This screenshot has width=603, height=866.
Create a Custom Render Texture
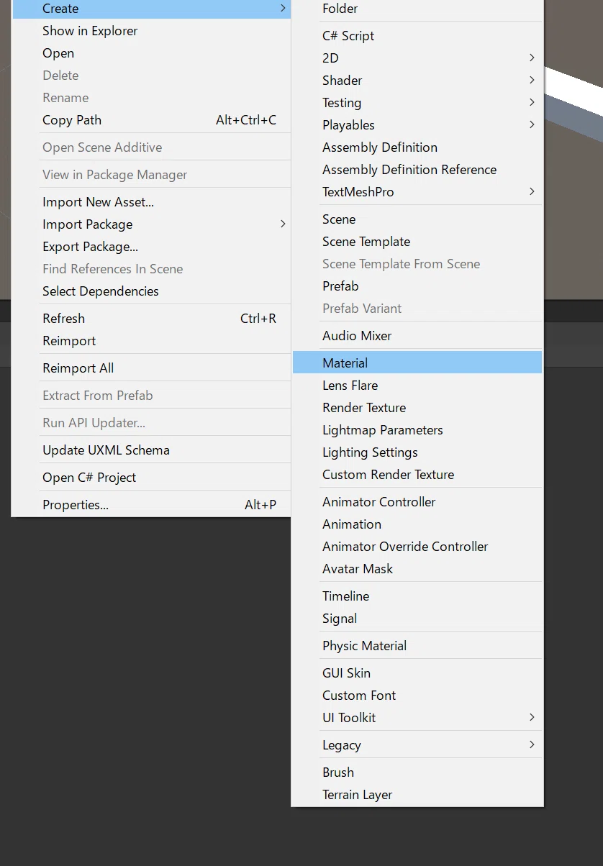click(417, 475)
